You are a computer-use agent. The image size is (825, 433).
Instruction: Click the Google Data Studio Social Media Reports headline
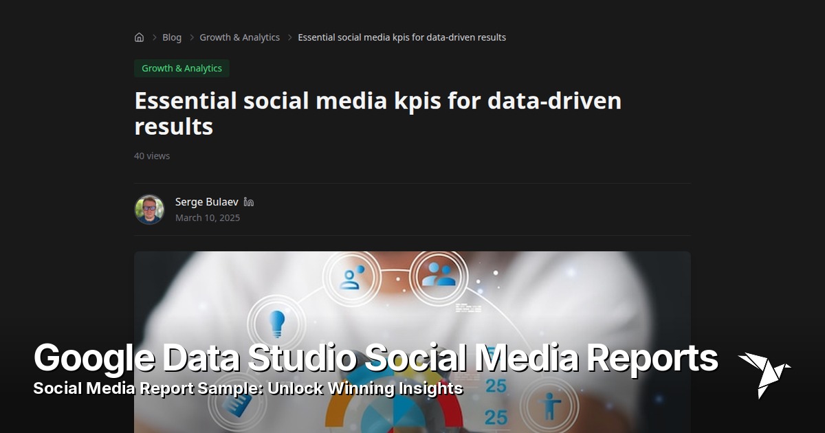coord(376,358)
